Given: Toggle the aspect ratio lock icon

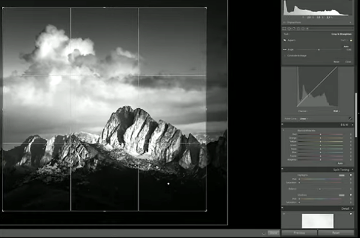Looking at the screenshot, I should click(x=351, y=40).
